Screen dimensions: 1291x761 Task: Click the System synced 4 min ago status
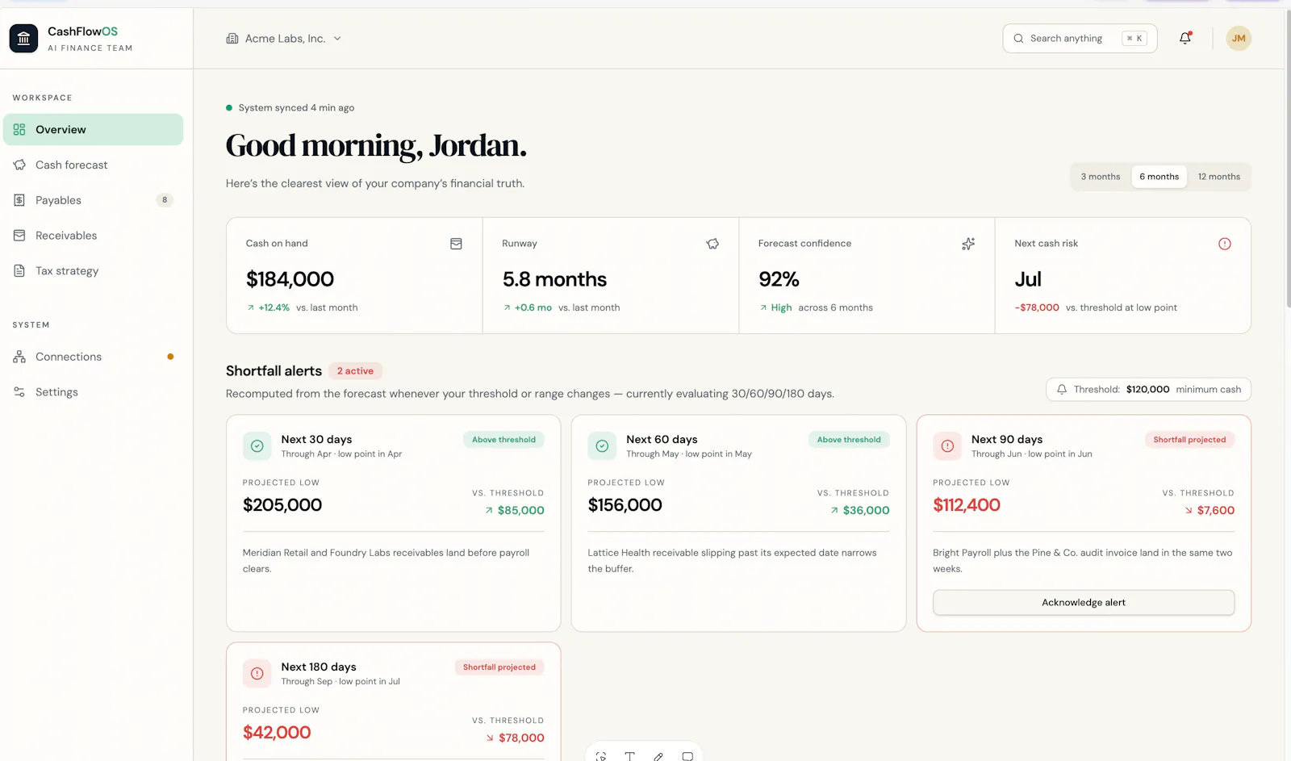pyautogui.click(x=290, y=107)
